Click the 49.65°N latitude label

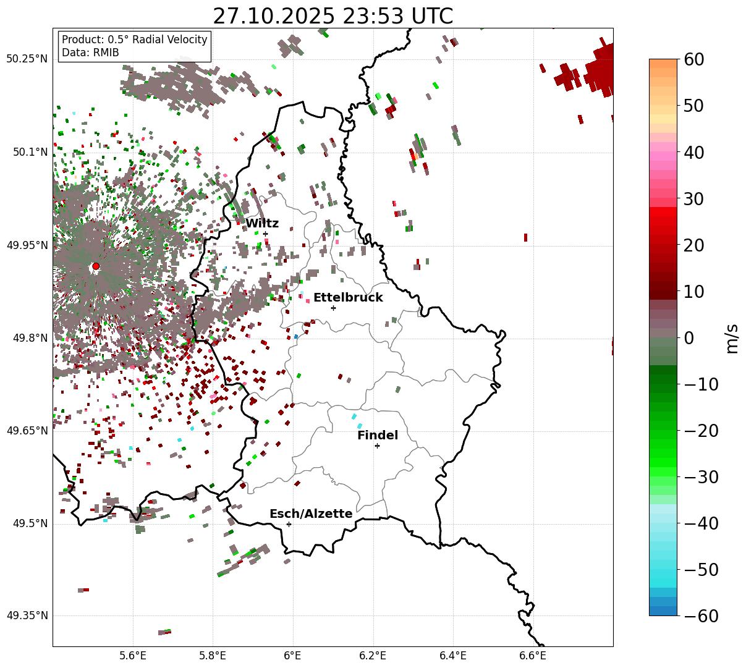coord(27,431)
